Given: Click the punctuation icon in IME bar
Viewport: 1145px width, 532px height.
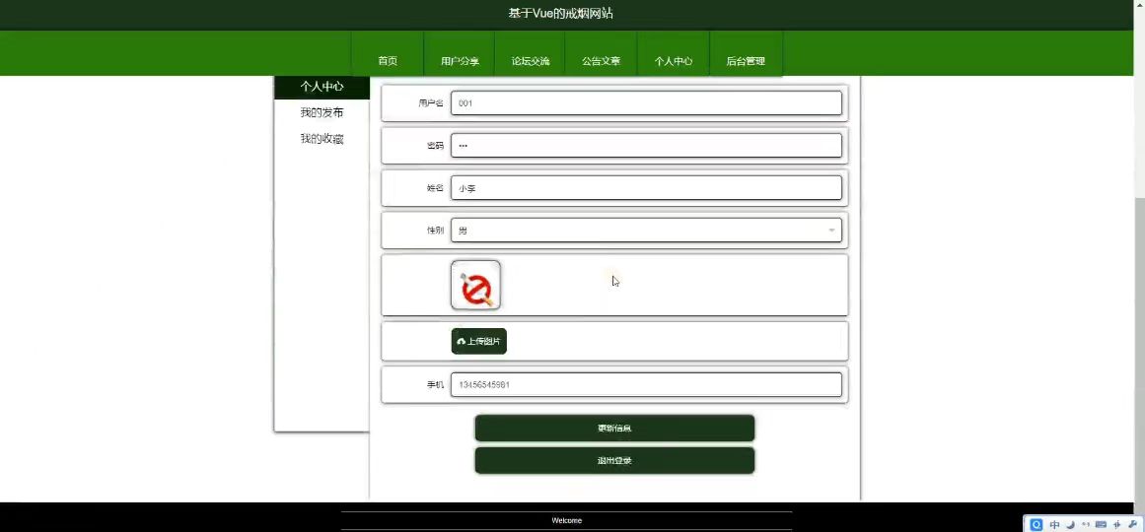Looking at the screenshot, I should (x=1086, y=524).
